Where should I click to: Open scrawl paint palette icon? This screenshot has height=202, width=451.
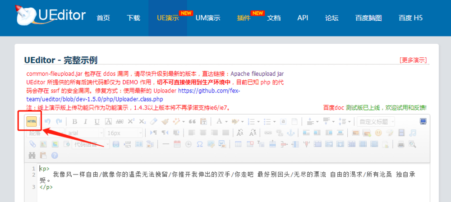click(390, 133)
